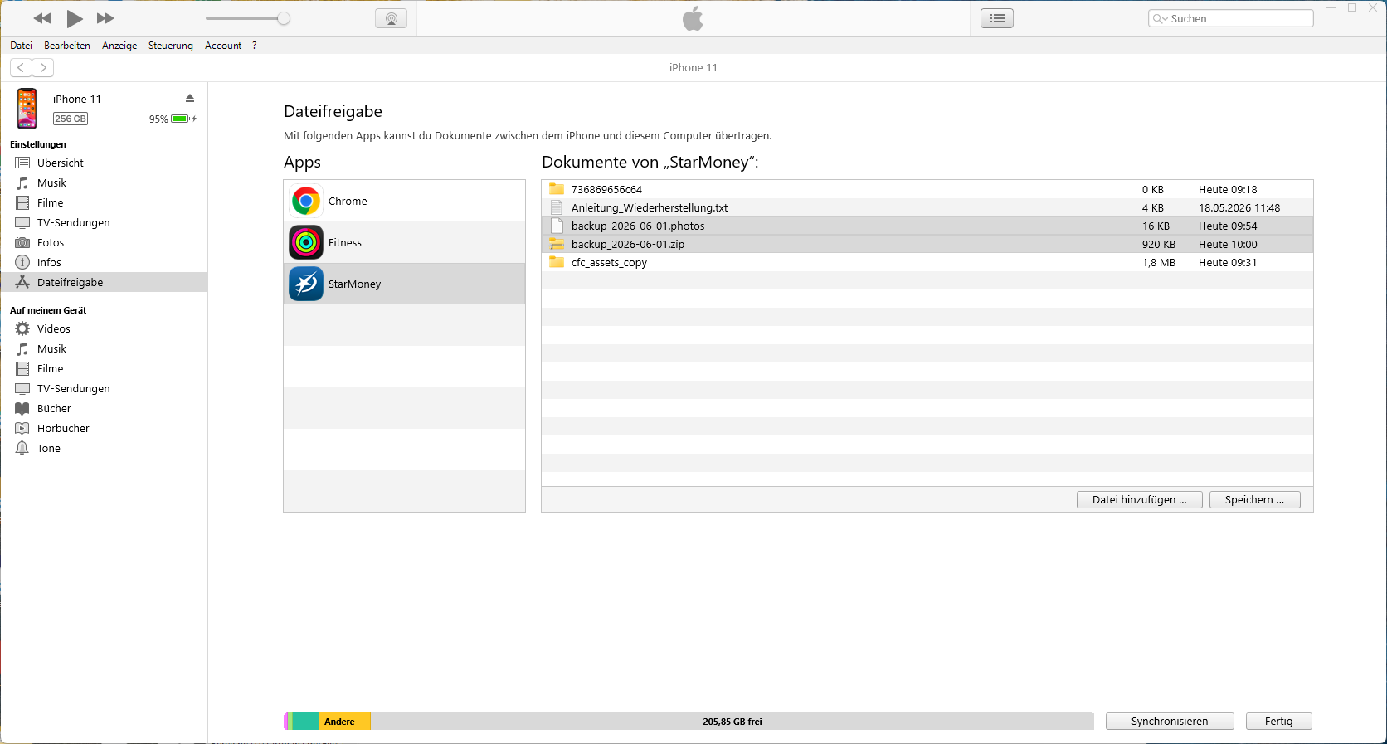Image resolution: width=1387 pixels, height=744 pixels.
Task: Select TV-Sendungen under Einstellungen
Action: [x=104, y=222]
